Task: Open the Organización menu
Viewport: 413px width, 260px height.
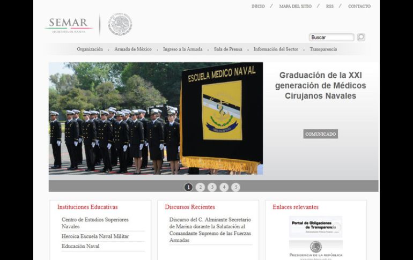Action: [90, 49]
